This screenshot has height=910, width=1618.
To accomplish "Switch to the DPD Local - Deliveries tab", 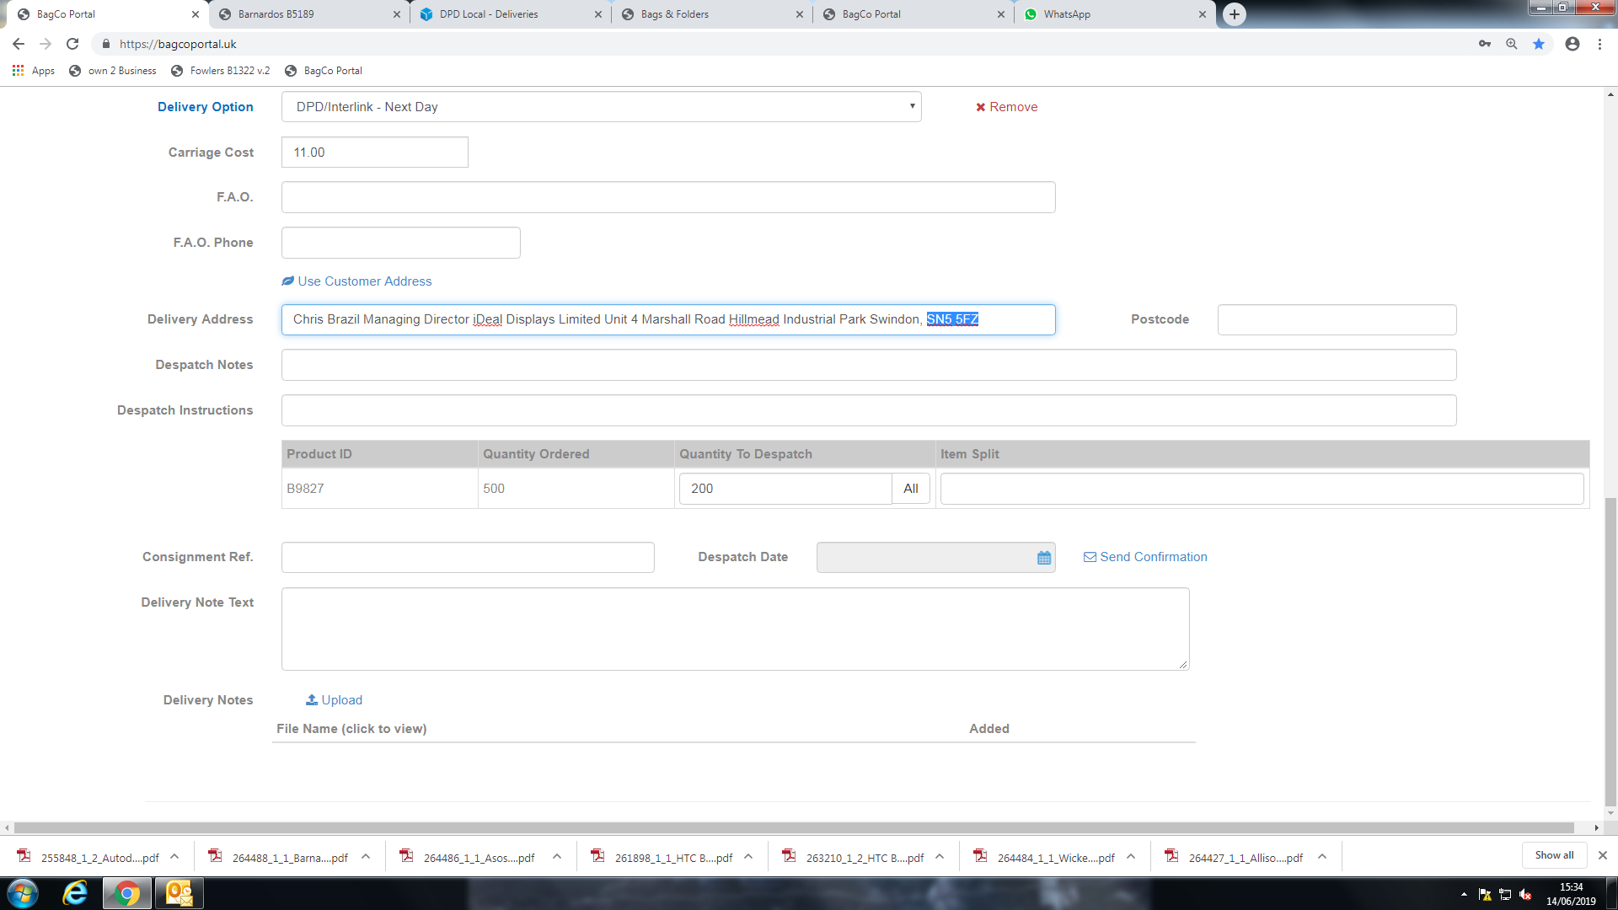I will 489,14.
